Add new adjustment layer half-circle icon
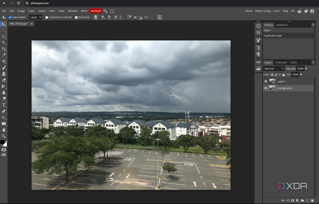The image size is (319, 204). pyautogui.click(x=298, y=201)
